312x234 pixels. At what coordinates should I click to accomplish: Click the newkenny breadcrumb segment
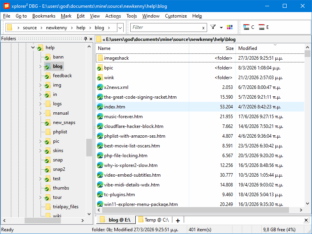[57, 28]
